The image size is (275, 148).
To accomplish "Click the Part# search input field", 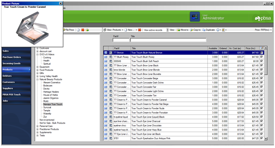I will 121,40.
